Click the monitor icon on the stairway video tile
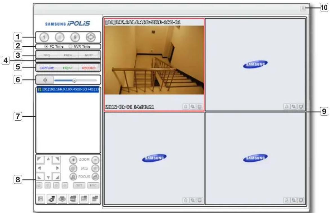This screenshot has width=330, height=213. coord(200,106)
